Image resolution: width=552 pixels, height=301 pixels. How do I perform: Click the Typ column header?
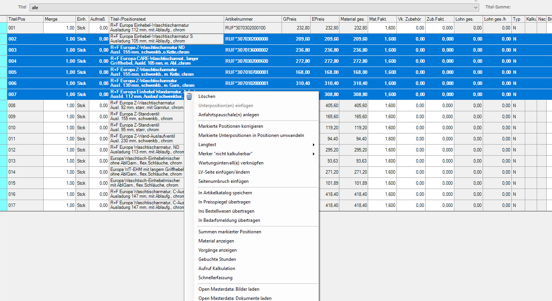(518, 19)
